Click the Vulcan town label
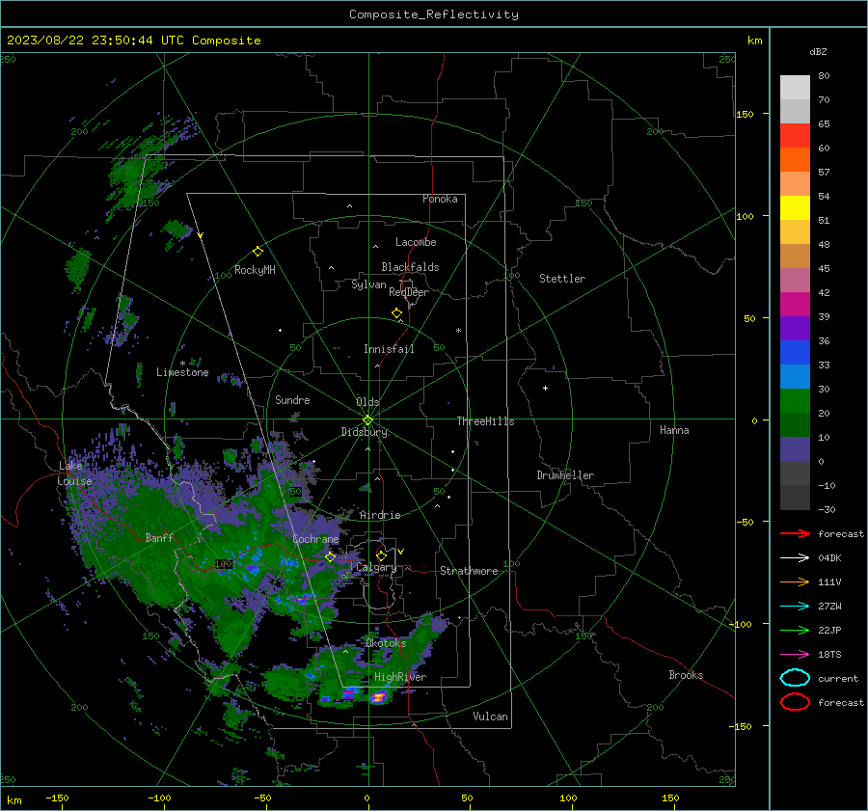 (490, 716)
